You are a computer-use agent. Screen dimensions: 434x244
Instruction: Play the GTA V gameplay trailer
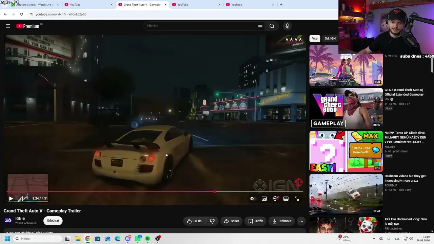[x=11, y=199]
